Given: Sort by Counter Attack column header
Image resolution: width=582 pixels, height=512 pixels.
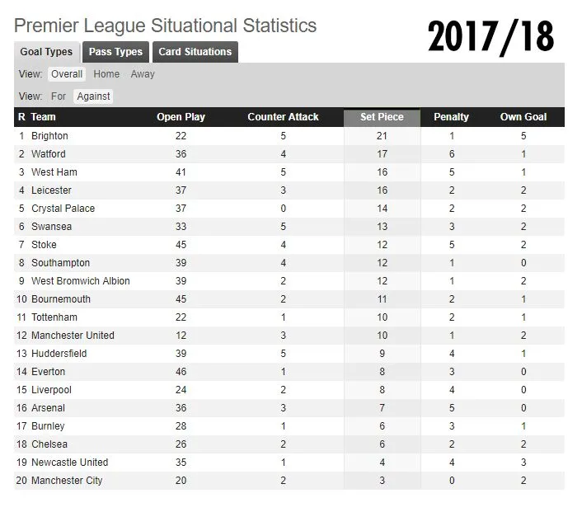Looking at the screenshot, I should 283,117.
